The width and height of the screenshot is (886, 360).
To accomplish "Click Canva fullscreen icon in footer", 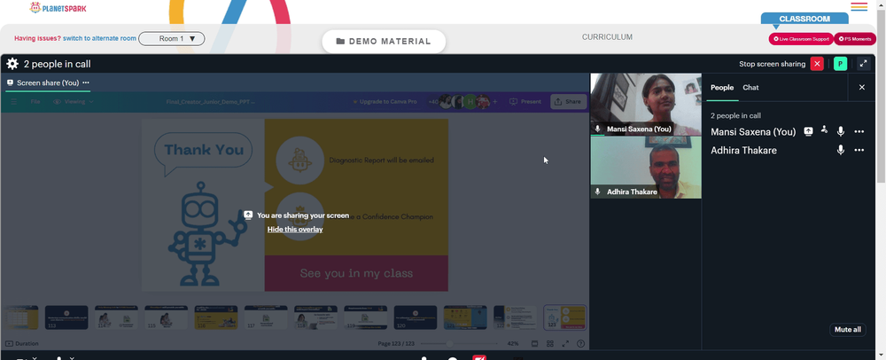I will [x=565, y=344].
